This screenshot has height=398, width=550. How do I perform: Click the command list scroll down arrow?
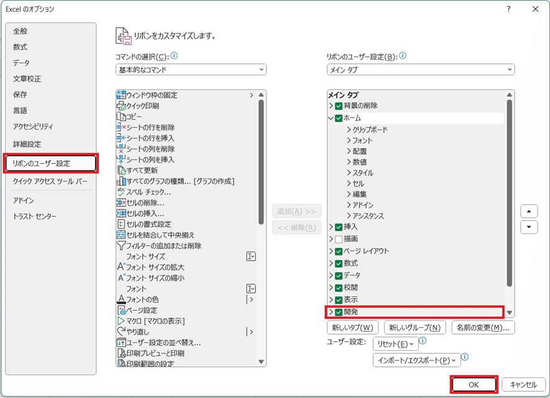pyautogui.click(x=261, y=361)
